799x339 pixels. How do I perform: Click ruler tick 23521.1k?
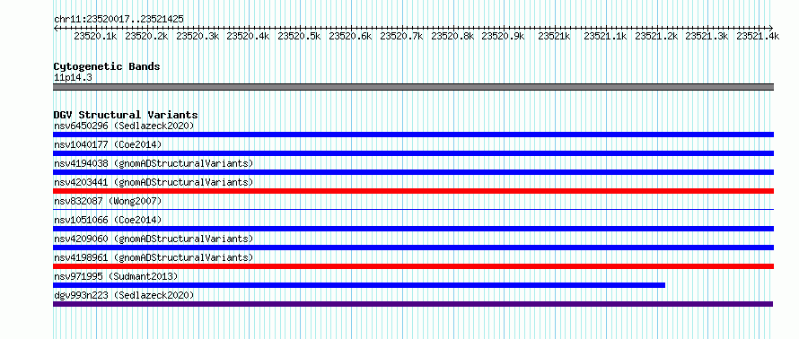pos(605,36)
